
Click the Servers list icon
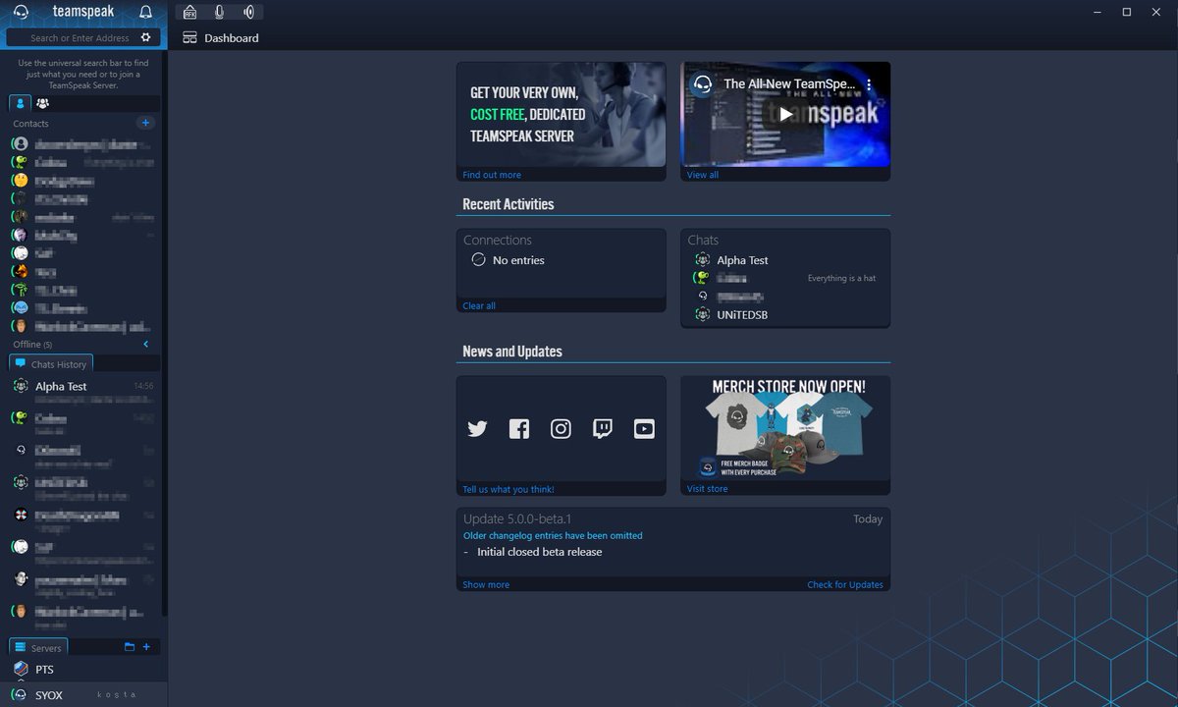coord(21,647)
